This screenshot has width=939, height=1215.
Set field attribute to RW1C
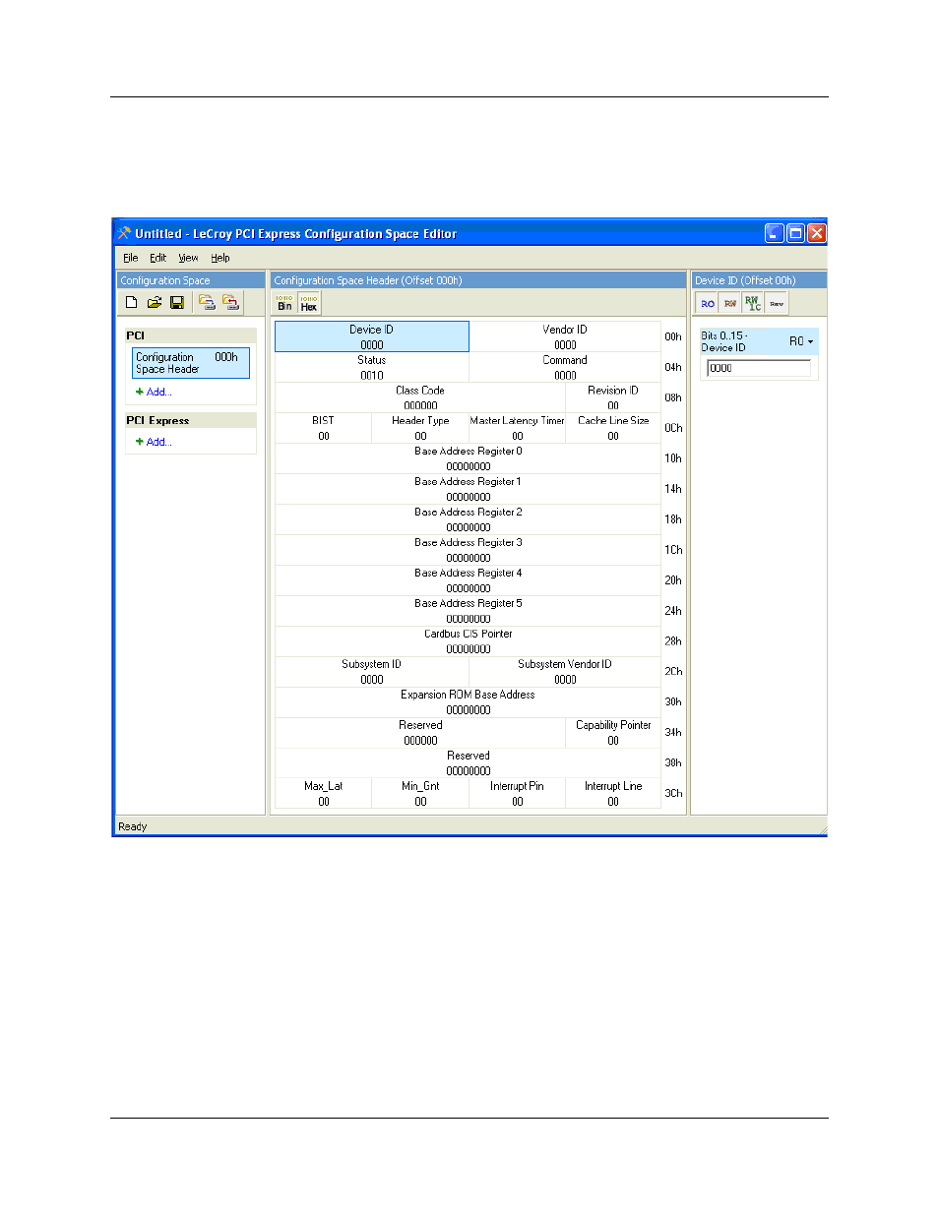(753, 303)
